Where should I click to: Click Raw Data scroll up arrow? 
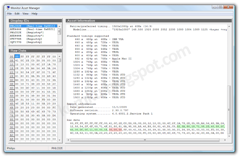click(59, 57)
